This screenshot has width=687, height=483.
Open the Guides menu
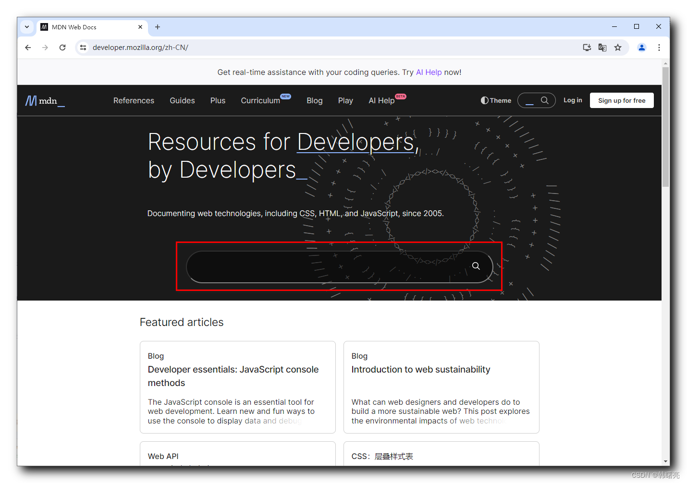tap(182, 100)
